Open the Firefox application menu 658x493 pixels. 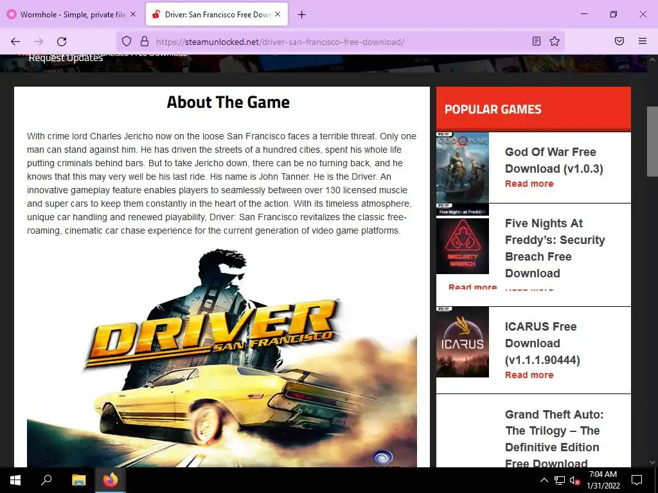(642, 41)
